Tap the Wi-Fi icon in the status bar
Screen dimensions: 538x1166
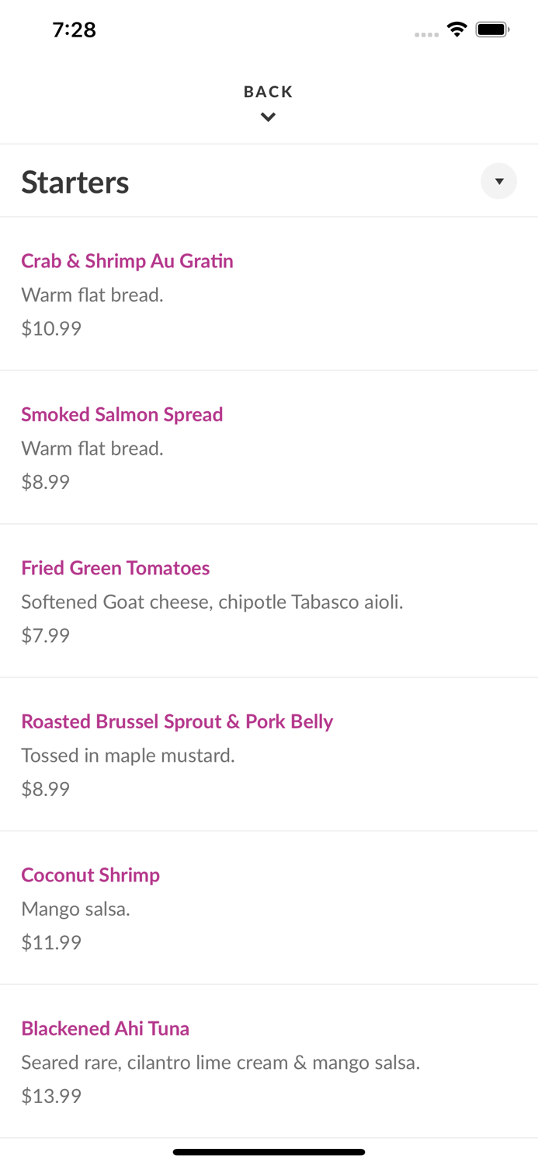(x=456, y=29)
